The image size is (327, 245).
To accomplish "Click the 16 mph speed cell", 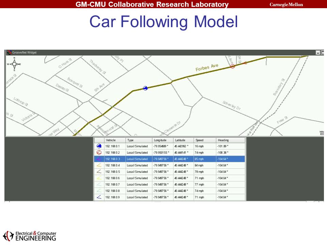I will 205,146.
